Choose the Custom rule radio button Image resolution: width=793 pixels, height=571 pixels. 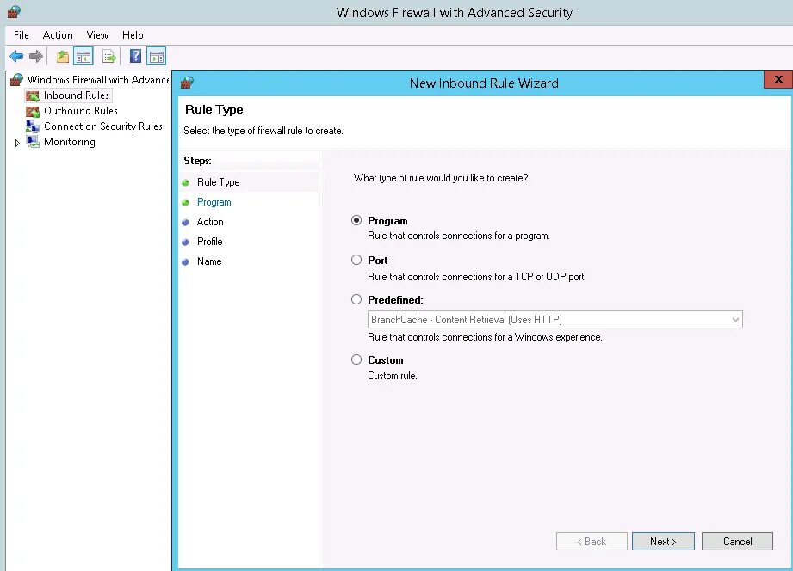coord(356,359)
